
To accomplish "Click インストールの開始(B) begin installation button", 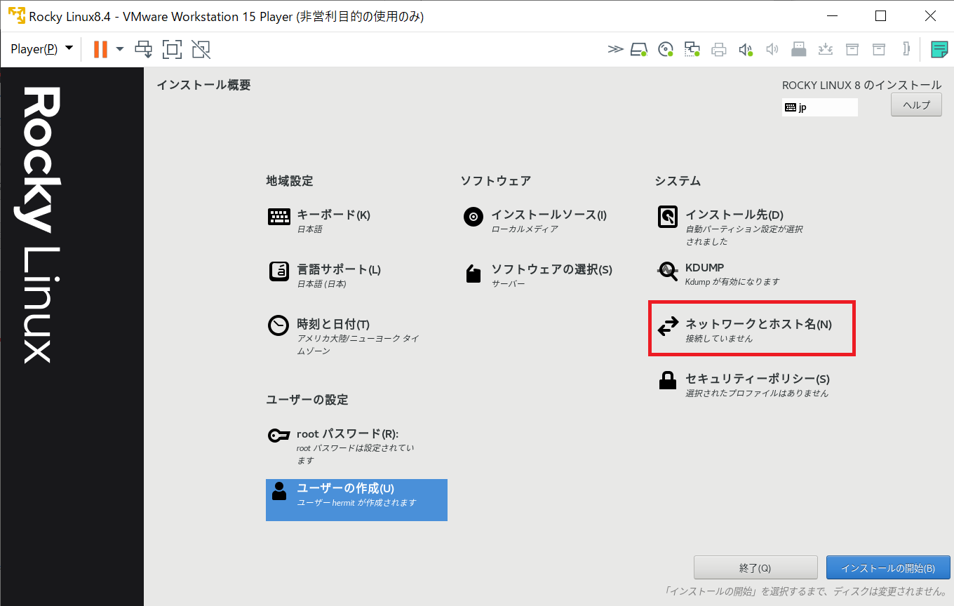I will point(888,568).
